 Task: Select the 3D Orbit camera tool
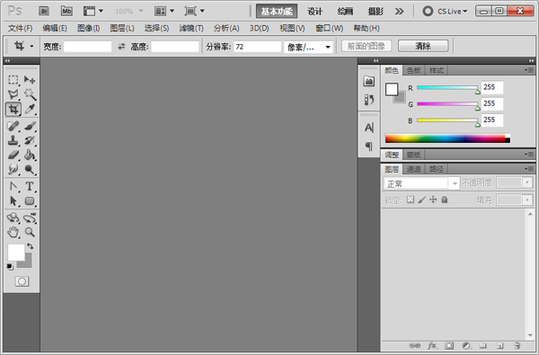click(30, 217)
